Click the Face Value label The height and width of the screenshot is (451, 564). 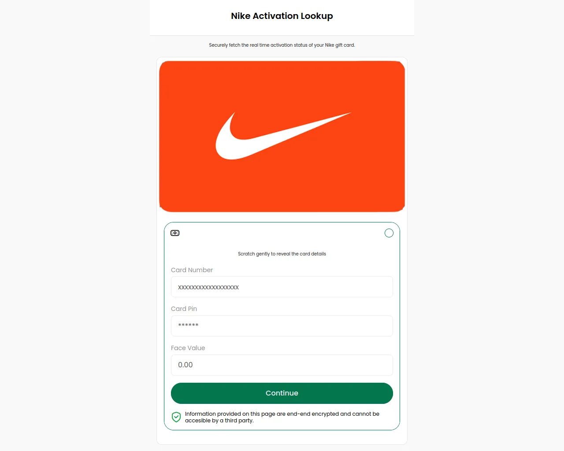coord(188,348)
